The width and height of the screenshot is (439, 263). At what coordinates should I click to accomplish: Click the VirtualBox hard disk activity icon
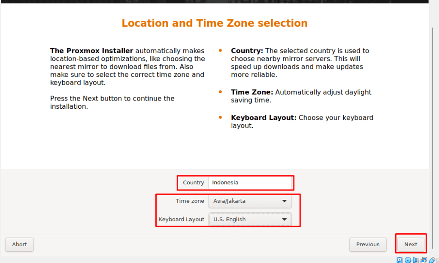coord(400,260)
